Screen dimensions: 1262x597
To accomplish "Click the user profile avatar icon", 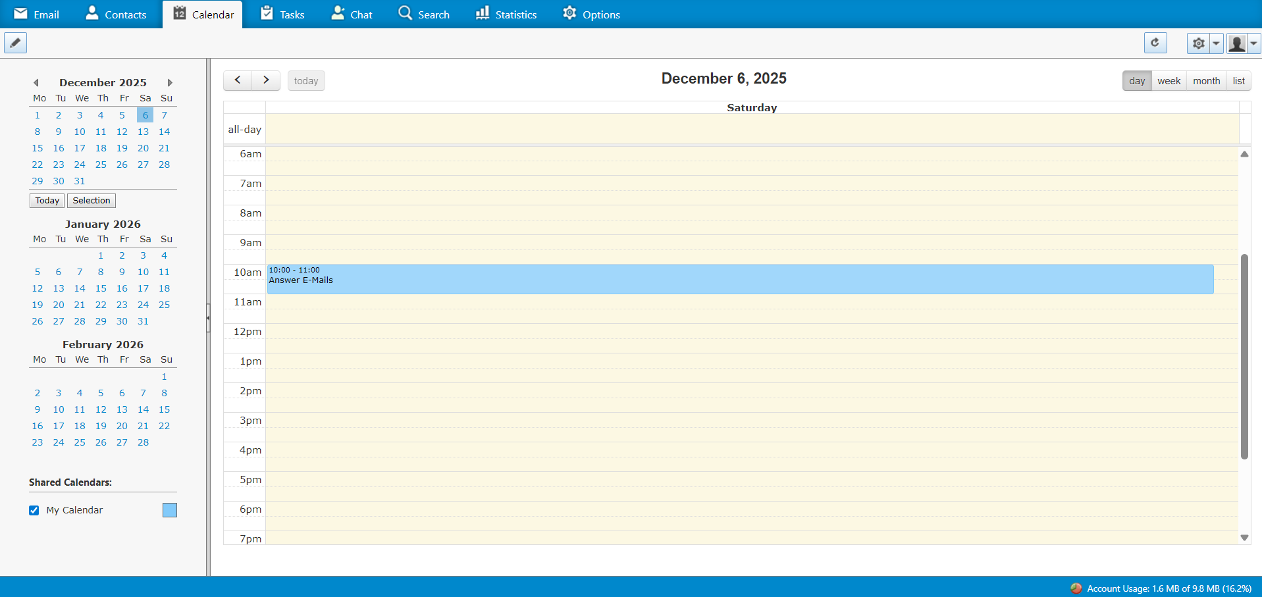I will (1236, 43).
